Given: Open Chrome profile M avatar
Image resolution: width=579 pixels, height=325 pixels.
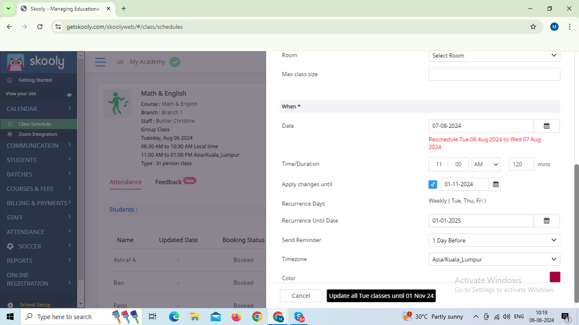Looking at the screenshot, I should [x=554, y=27].
